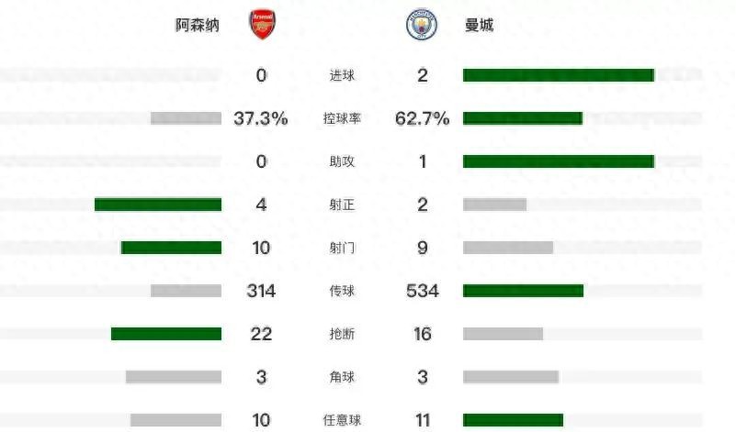The height and width of the screenshot is (432, 736).
Task: Click the 射正 stat label
Action: (x=342, y=205)
